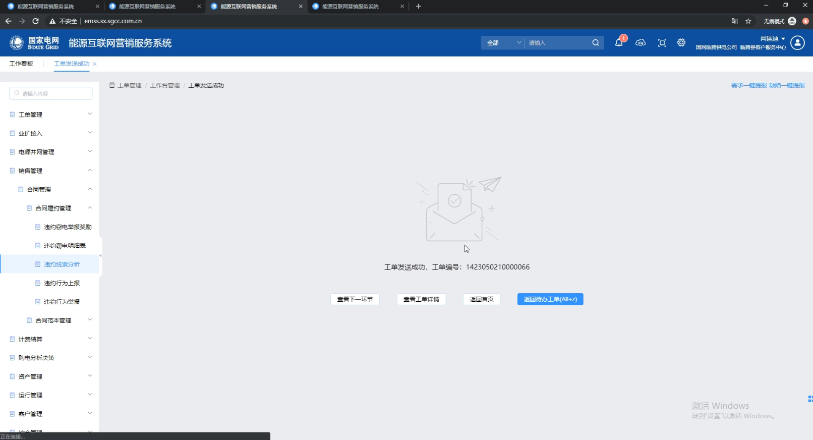Click the 查看工单详情 button
Image resolution: width=813 pixels, height=440 pixels.
421,299
